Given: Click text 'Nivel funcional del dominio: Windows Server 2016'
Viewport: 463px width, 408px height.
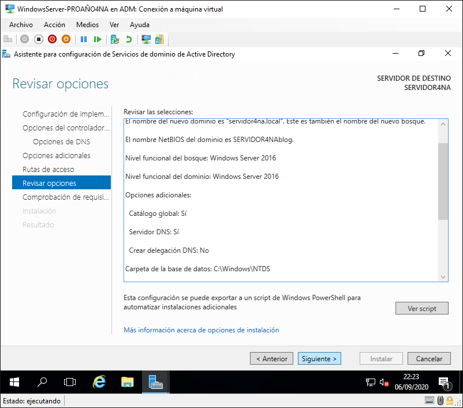Looking at the screenshot, I should coord(202,177).
